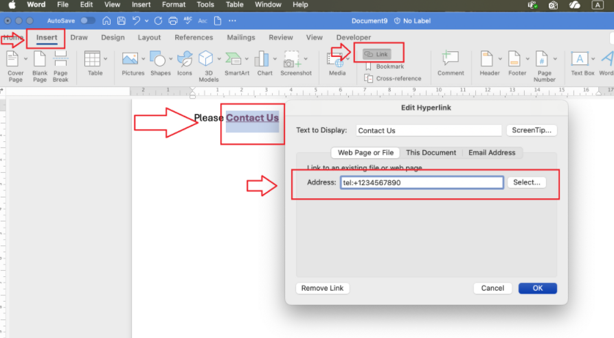Open the more options ellipsis in the title bar
The width and height of the screenshot is (614, 338).
coord(232,21)
